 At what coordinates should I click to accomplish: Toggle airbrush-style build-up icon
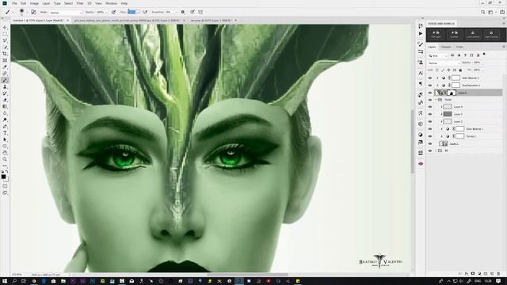[145, 12]
